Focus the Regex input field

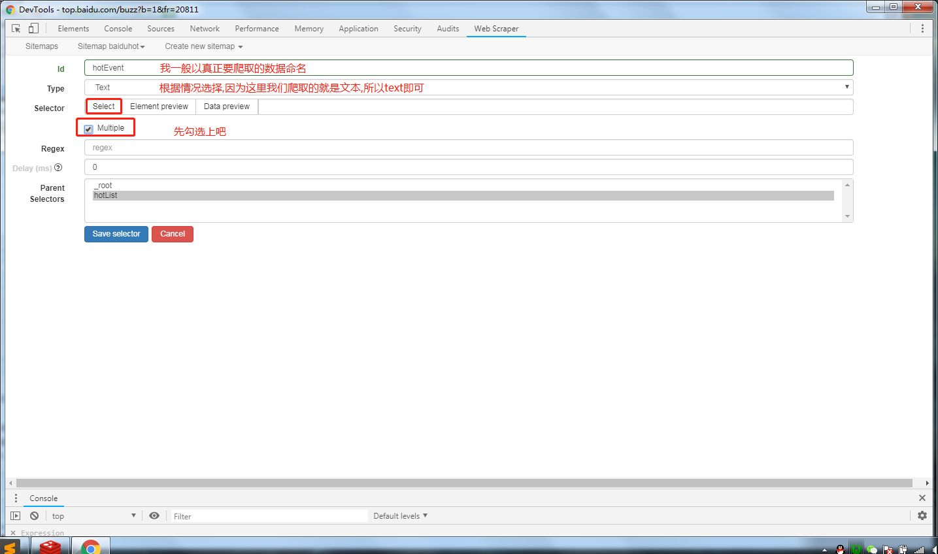(x=469, y=148)
